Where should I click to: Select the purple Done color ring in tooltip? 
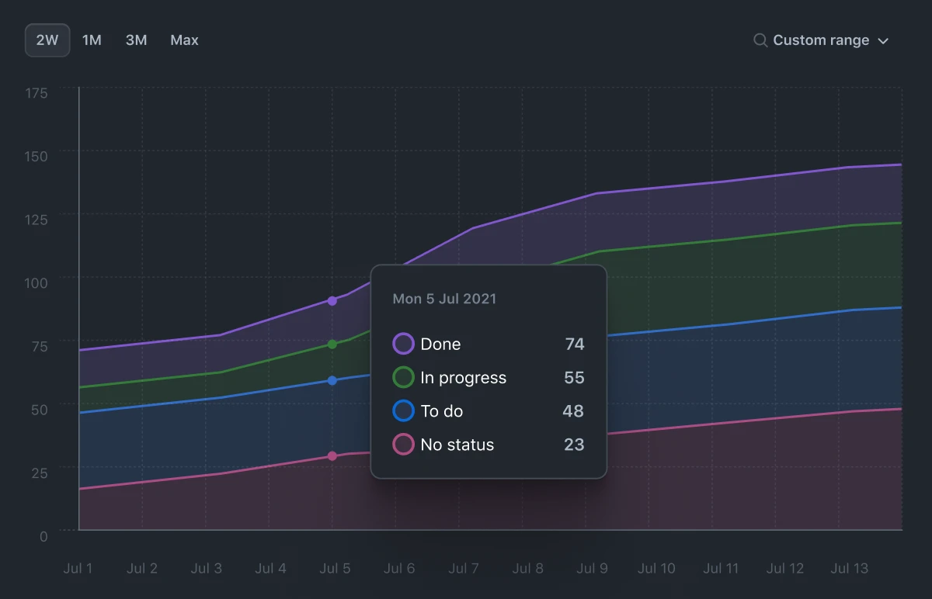[402, 344]
